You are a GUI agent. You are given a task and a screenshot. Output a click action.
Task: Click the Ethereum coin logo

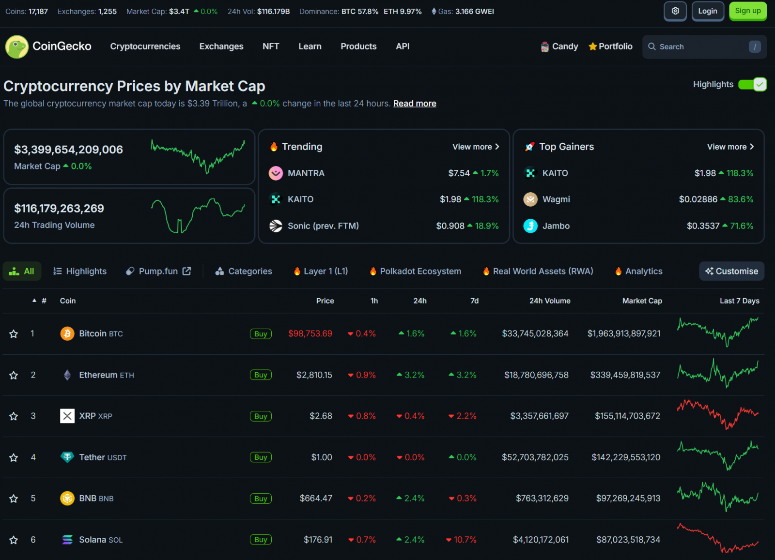67,375
